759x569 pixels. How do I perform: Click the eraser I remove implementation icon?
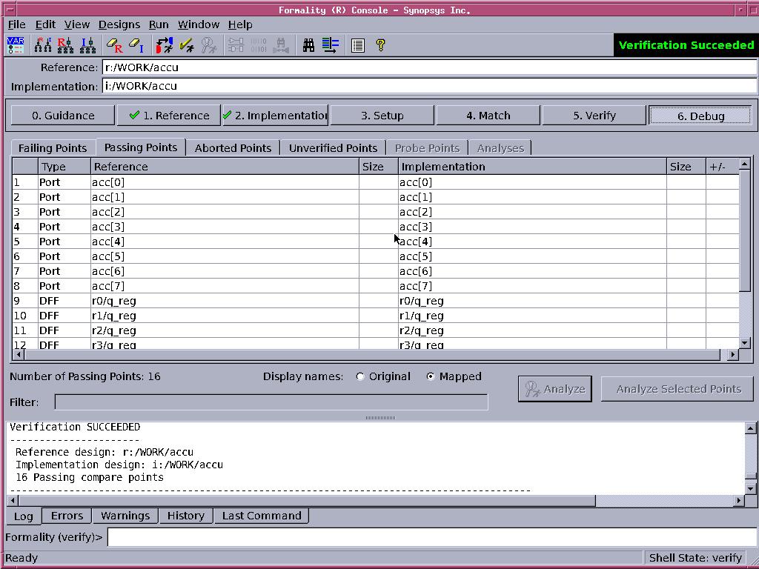point(136,45)
